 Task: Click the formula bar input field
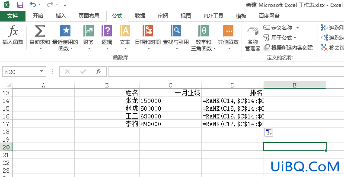click(226, 71)
